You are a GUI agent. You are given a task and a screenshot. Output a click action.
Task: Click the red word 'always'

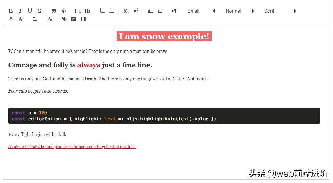pos(89,65)
